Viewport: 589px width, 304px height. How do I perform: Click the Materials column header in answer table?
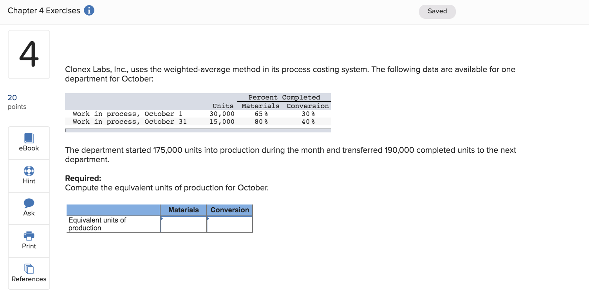[184, 210]
